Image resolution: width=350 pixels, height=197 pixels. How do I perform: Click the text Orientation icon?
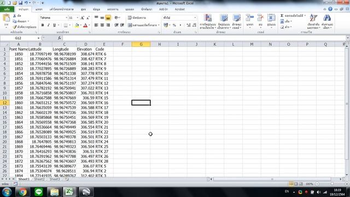tap(116, 18)
